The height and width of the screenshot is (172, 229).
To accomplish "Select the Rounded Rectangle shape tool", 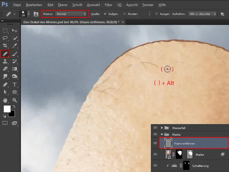I will point(15,92).
